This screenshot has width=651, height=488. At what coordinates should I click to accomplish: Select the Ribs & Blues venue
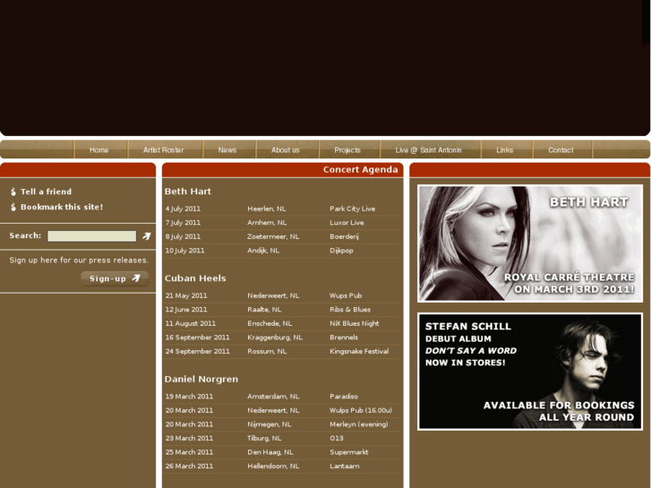pyautogui.click(x=350, y=310)
